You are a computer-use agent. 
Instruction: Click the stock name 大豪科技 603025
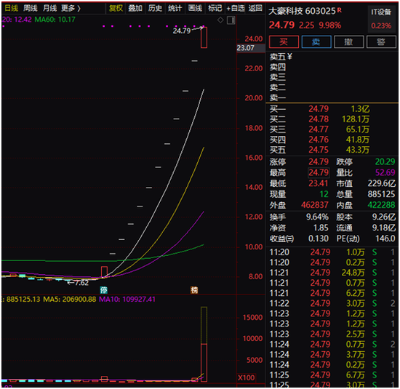tap(303, 11)
